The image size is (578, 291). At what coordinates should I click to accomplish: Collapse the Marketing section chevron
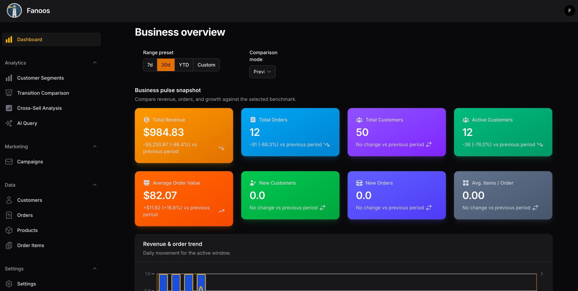95,147
